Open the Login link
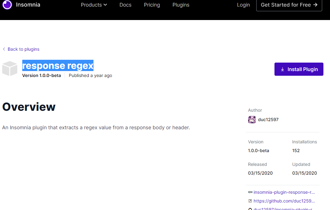330x210 pixels. point(243,5)
